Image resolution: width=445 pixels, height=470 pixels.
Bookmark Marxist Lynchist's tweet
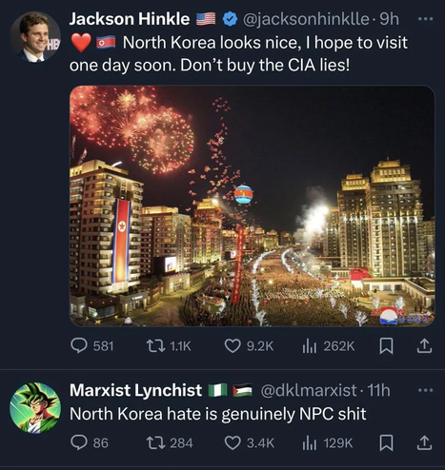387,443
